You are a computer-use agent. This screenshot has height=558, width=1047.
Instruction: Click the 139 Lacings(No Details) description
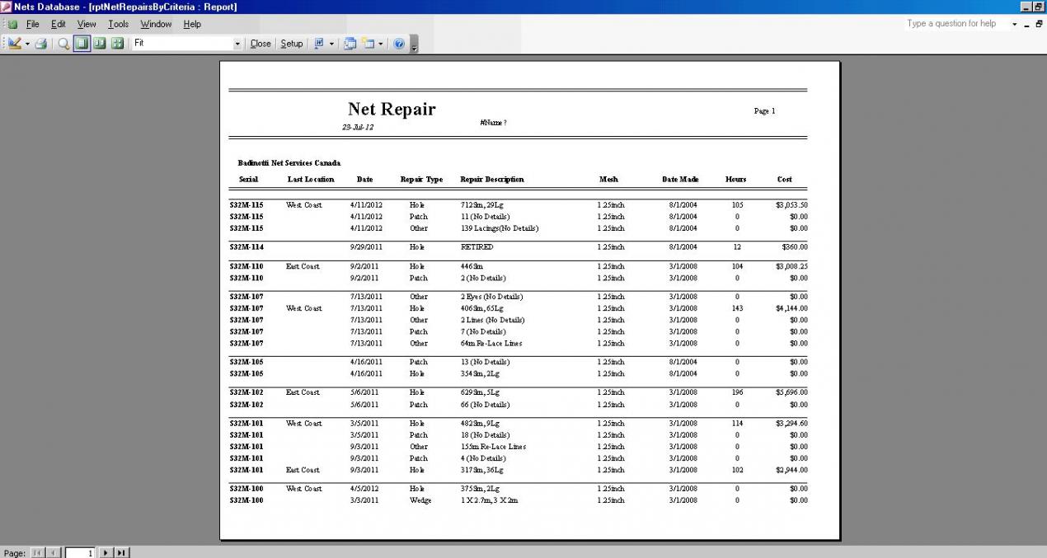click(x=500, y=228)
